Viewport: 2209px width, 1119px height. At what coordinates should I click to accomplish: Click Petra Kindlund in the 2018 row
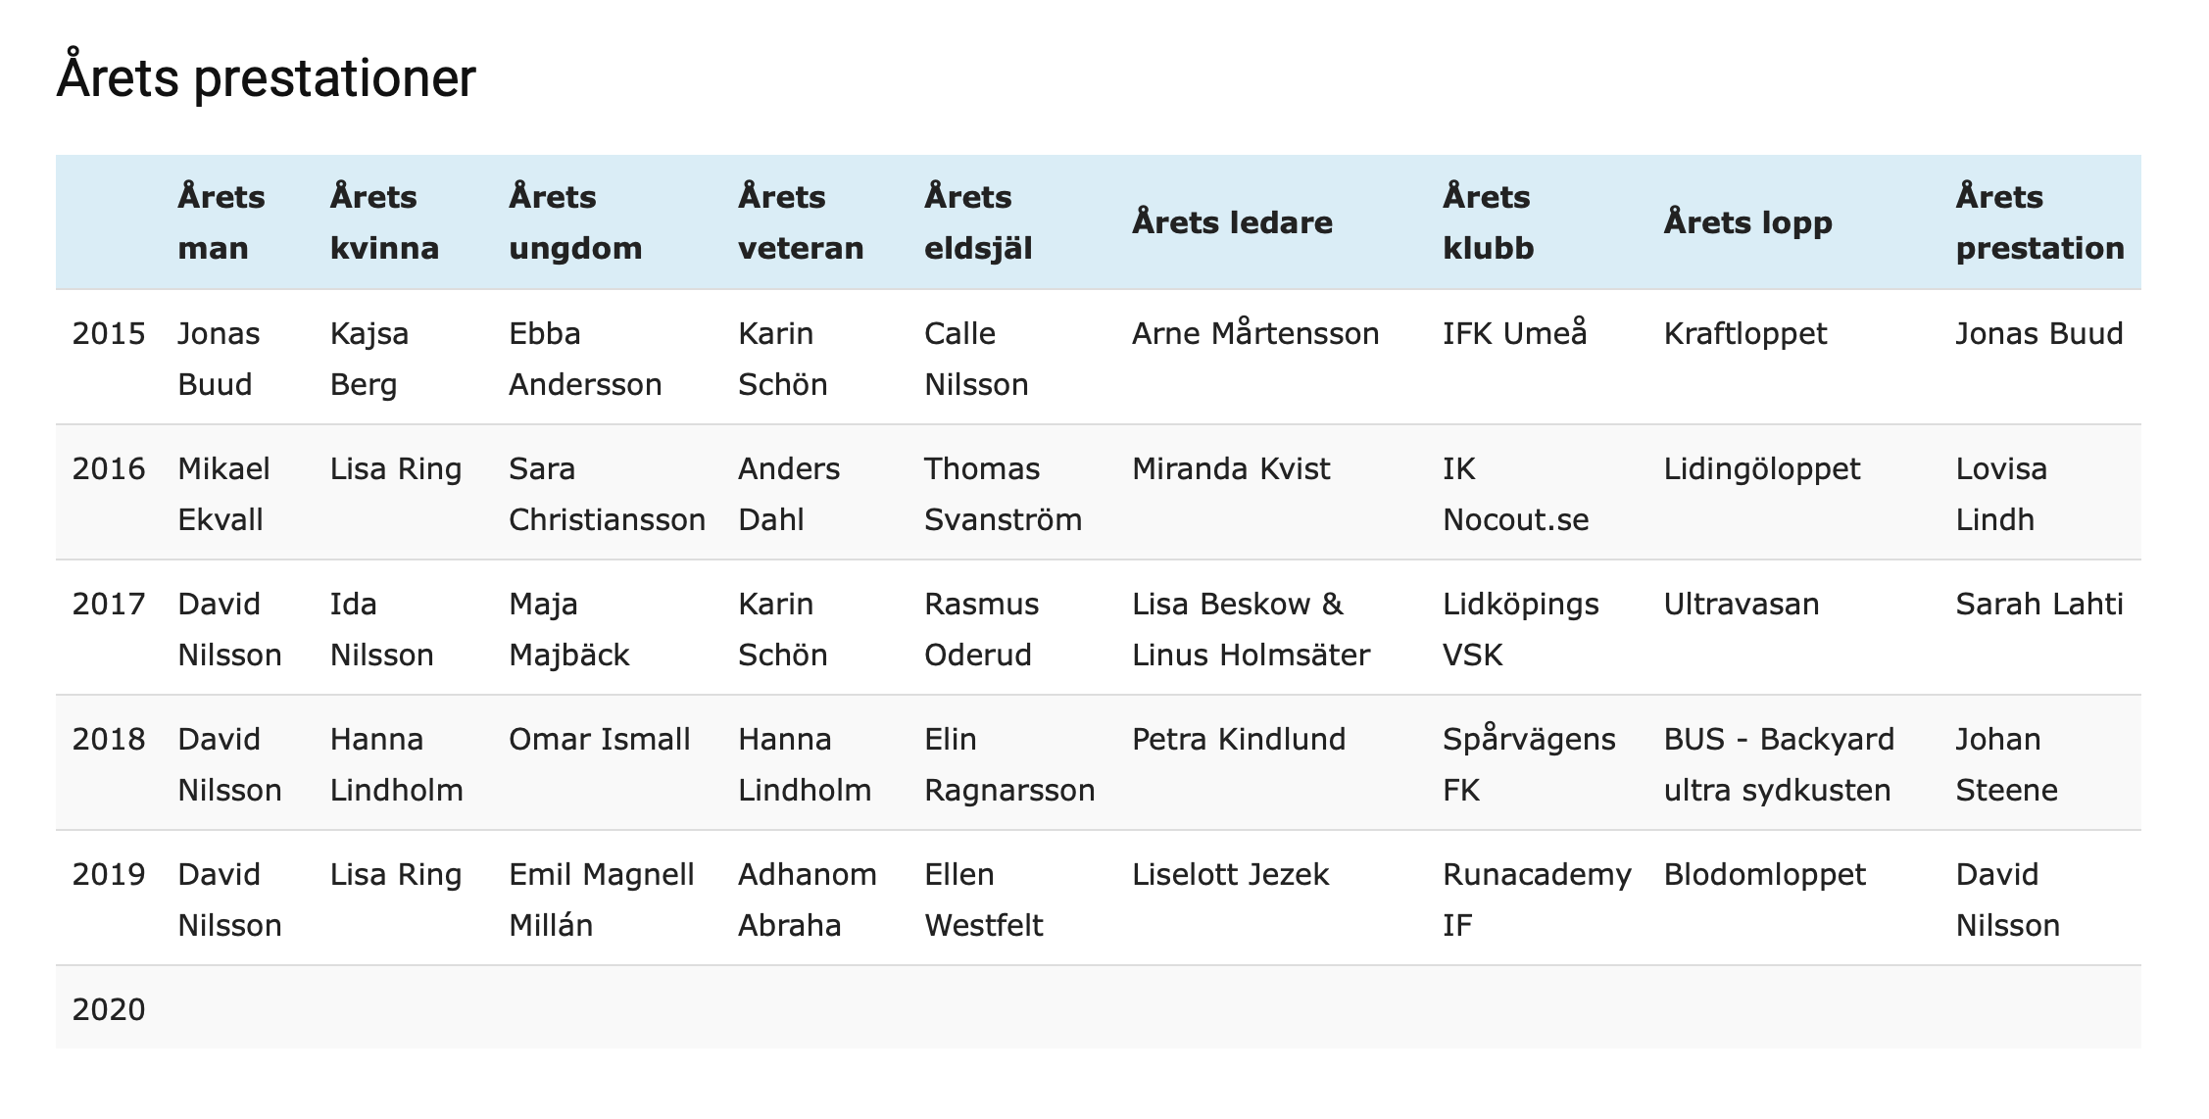tap(1239, 740)
